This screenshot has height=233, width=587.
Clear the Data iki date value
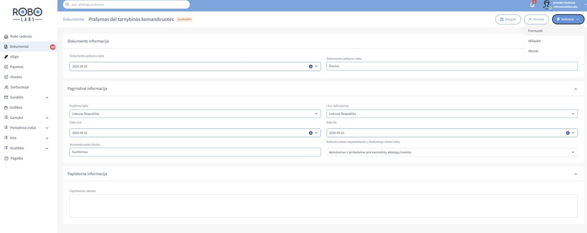click(x=567, y=133)
